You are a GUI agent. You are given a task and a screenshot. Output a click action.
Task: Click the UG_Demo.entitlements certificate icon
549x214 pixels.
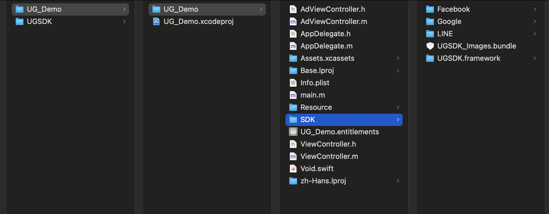click(x=293, y=132)
